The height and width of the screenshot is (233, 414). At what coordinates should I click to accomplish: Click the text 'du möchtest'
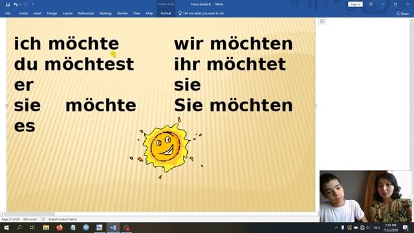pyautogui.click(x=74, y=64)
